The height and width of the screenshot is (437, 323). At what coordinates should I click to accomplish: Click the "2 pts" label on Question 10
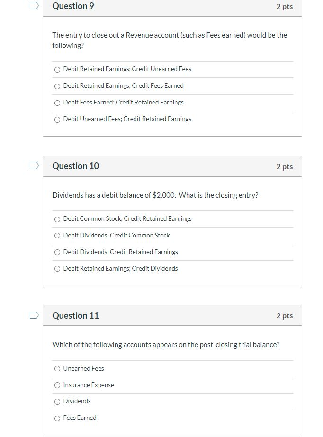285,166
